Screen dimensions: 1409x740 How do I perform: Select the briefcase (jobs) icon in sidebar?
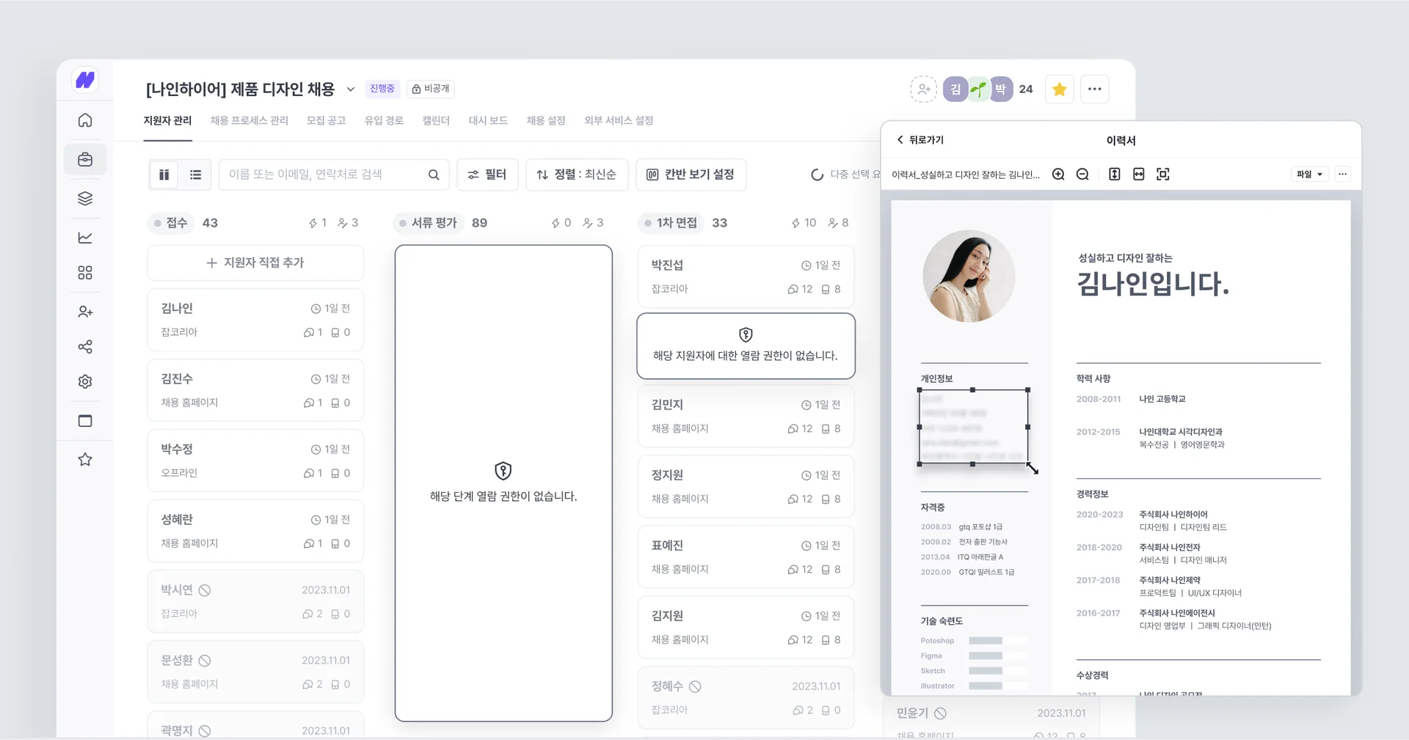pyautogui.click(x=85, y=158)
